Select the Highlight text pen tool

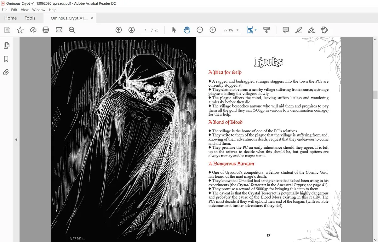click(299, 30)
